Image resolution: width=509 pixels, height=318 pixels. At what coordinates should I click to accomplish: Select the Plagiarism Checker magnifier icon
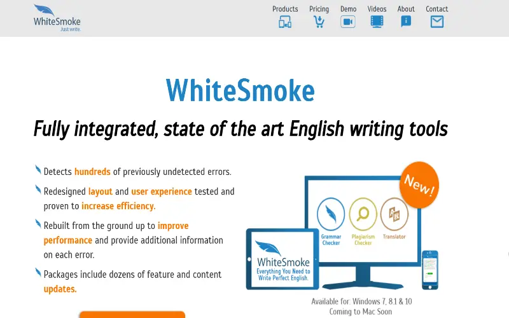(x=363, y=214)
